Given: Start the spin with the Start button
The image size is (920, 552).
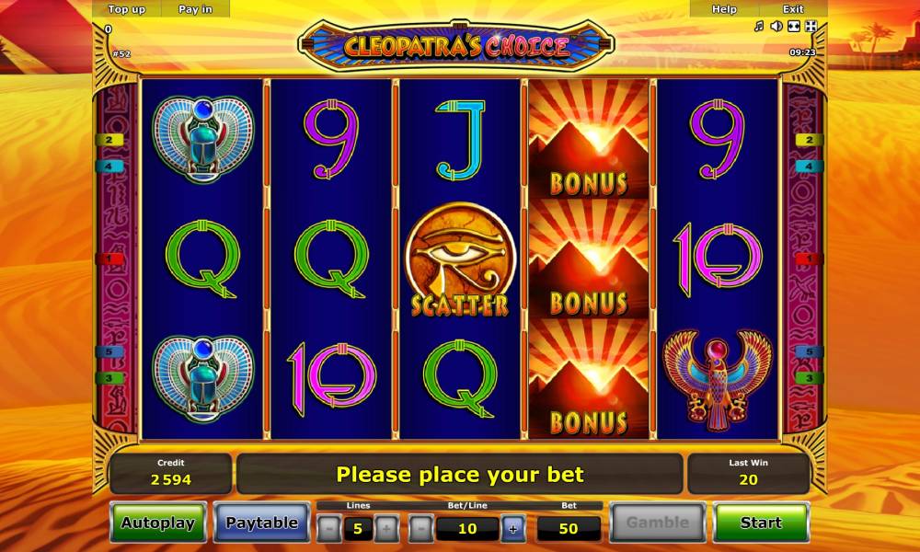Looking at the screenshot, I should pos(761,522).
